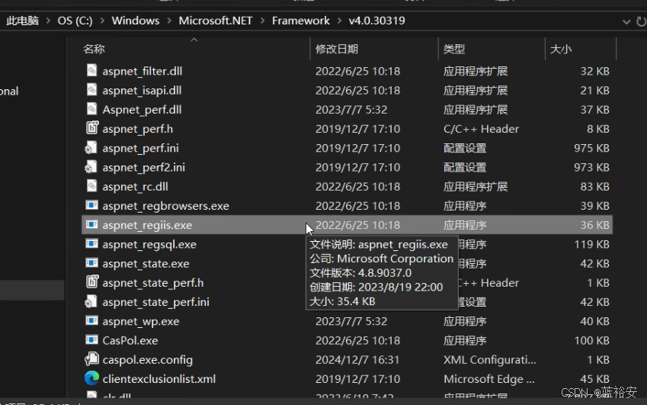Click the Edge icon of clientexclusionlist.xml
The image size is (647, 405).
91,378
